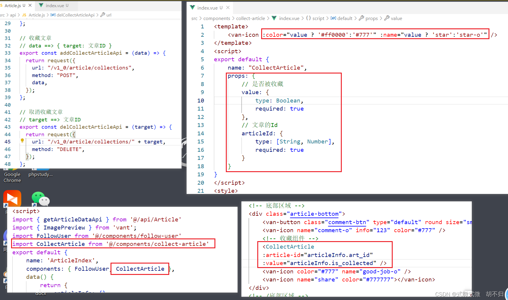The width and height of the screenshot is (508, 300).
Task: Click the "POST" method string
Action: point(66,75)
